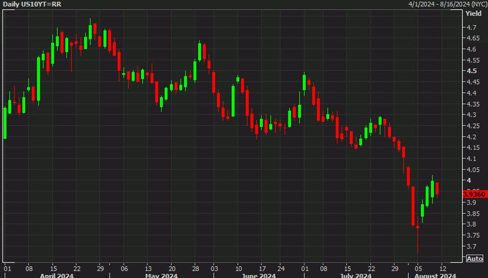Click the Daily US10YT=RR chart title

[31, 4]
